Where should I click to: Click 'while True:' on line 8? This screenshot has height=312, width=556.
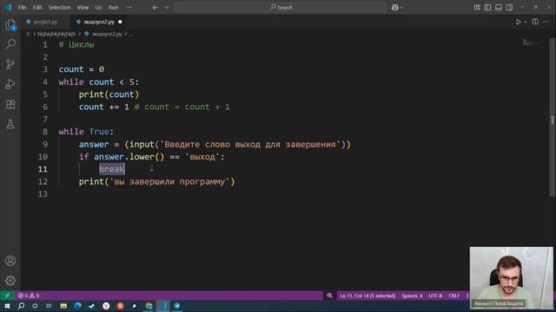click(86, 132)
